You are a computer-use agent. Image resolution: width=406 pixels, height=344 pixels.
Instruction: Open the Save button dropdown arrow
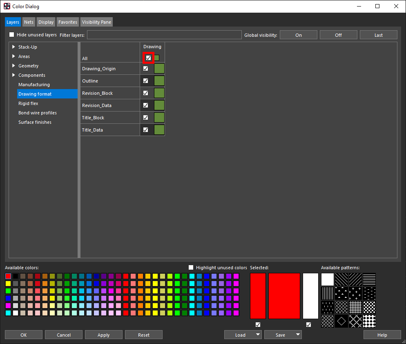click(298, 335)
